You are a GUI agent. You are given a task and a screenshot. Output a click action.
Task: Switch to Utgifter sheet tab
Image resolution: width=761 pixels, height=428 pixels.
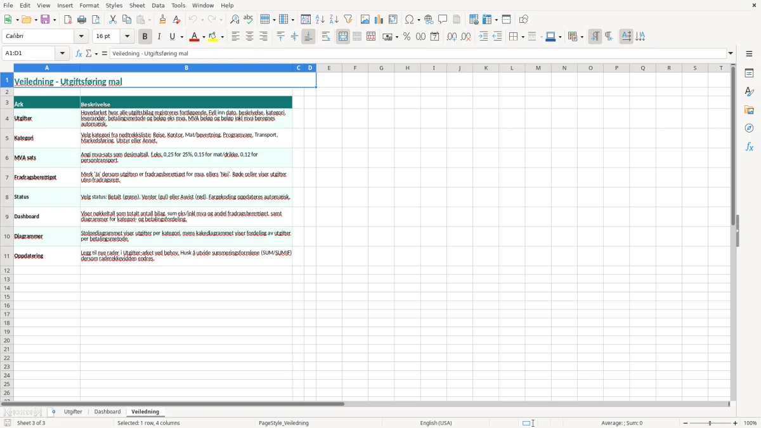click(73, 412)
